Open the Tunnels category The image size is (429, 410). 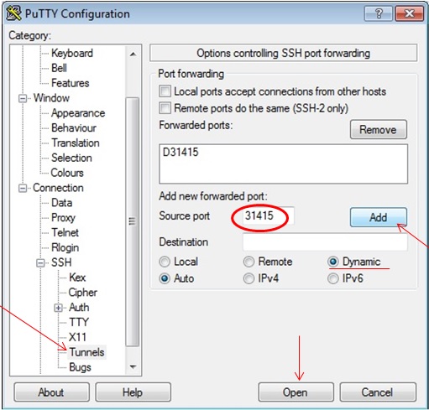[x=86, y=352]
